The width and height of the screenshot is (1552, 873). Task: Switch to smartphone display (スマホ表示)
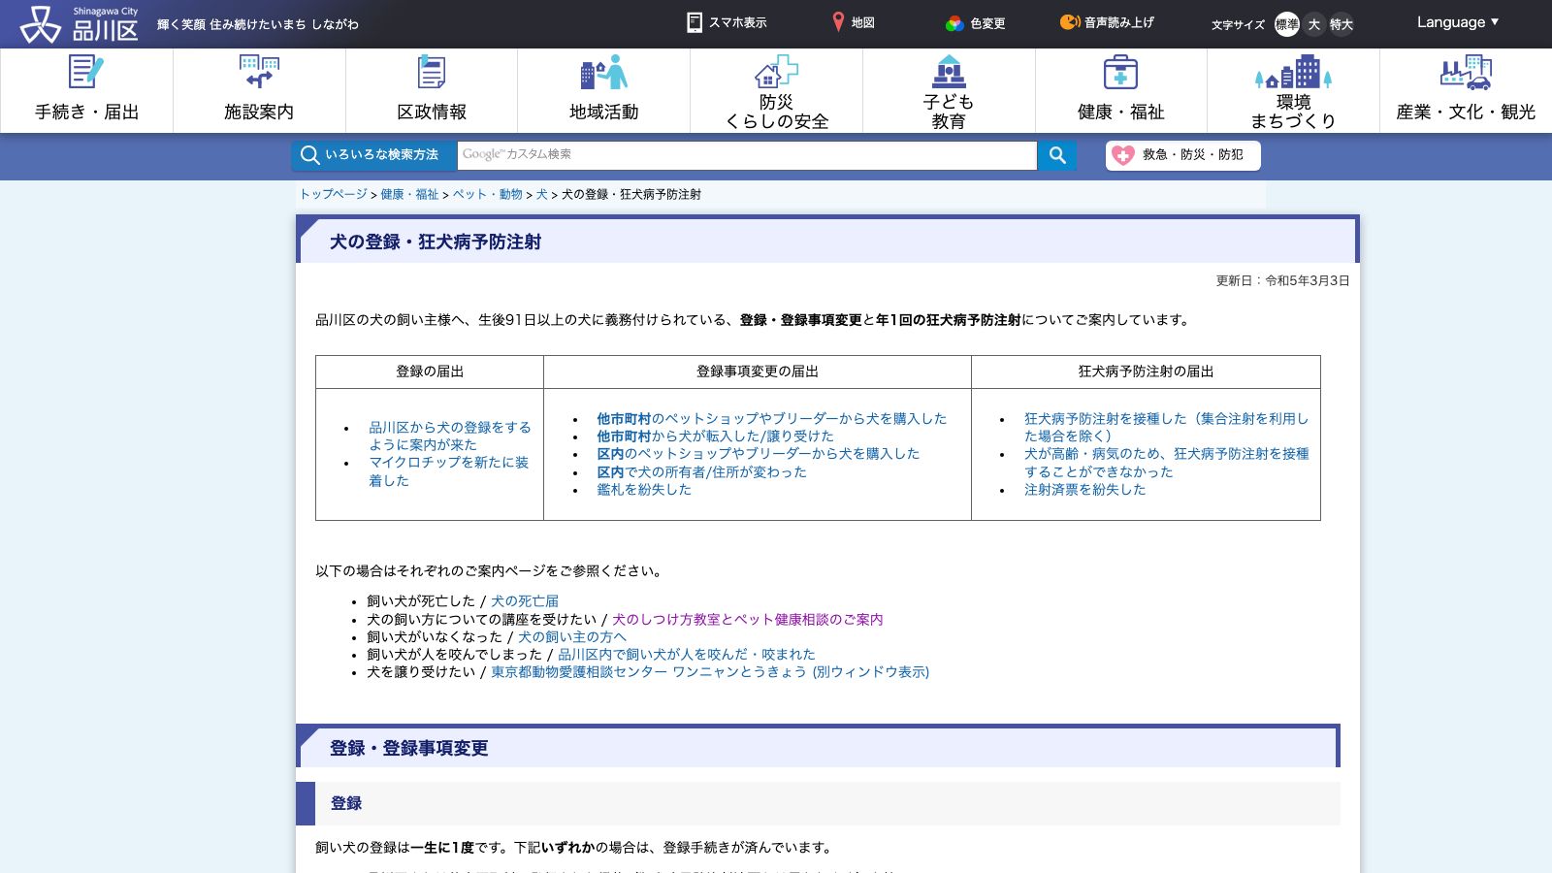pyautogui.click(x=727, y=22)
